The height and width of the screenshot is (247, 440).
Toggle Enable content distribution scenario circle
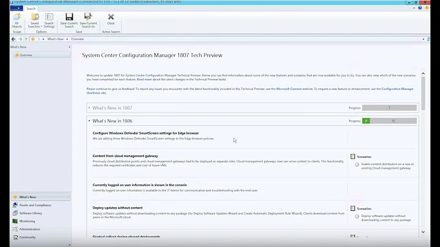tap(357, 164)
